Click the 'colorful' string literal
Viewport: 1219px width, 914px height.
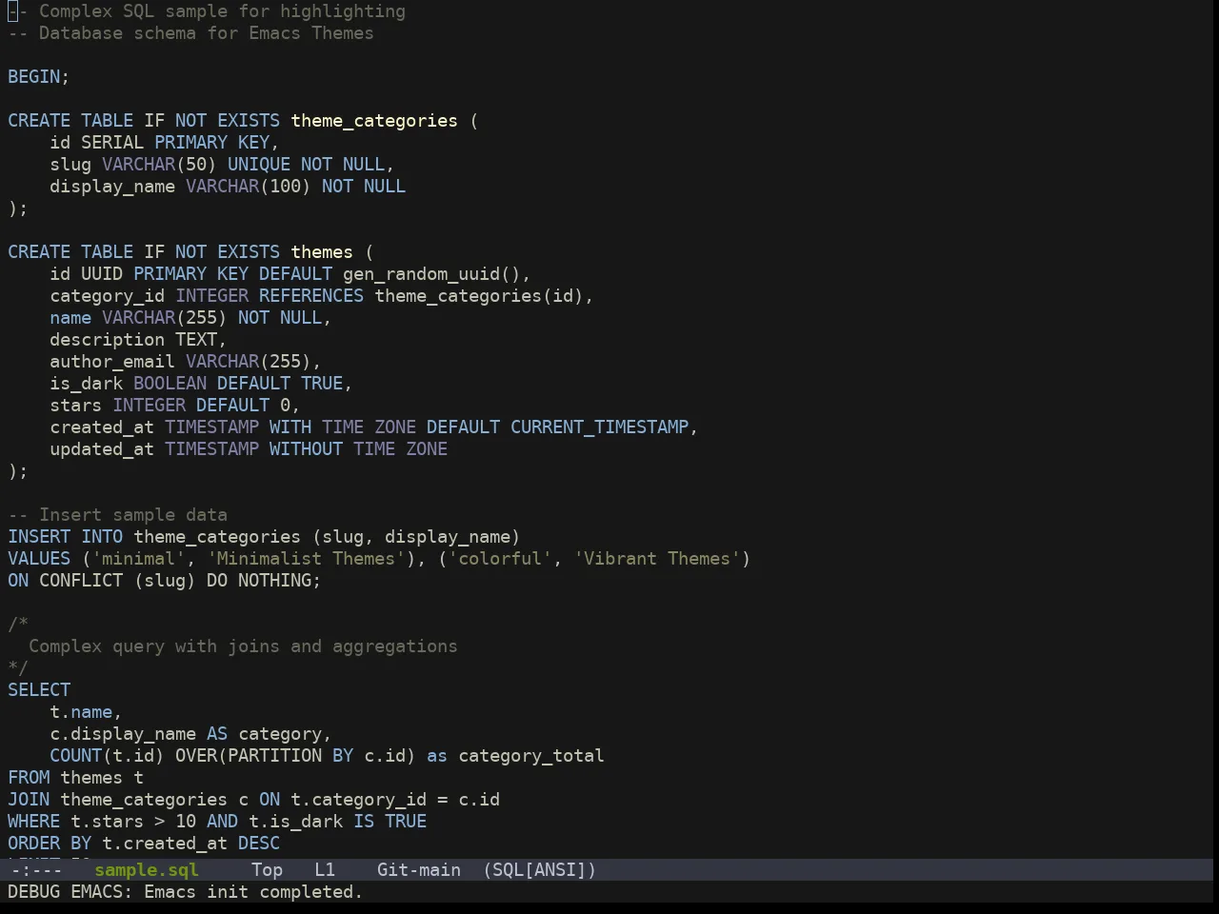coord(500,559)
